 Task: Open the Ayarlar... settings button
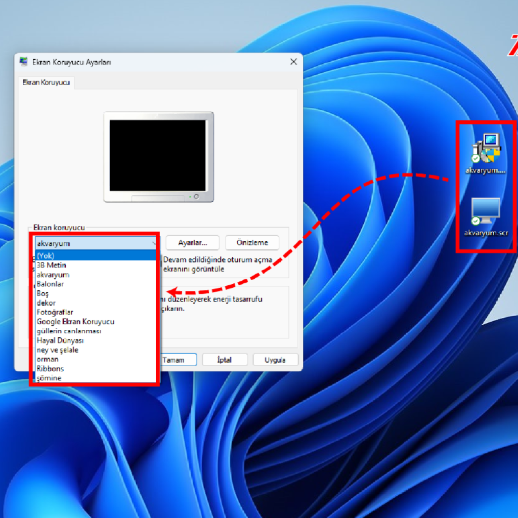click(193, 243)
